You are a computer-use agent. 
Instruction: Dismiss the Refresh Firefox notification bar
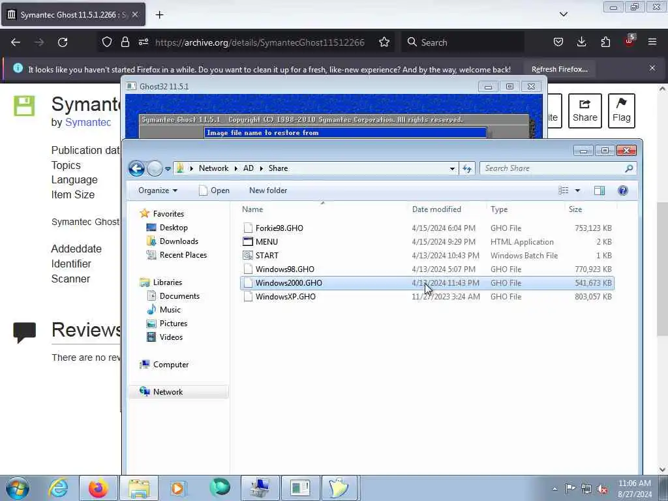point(652,68)
